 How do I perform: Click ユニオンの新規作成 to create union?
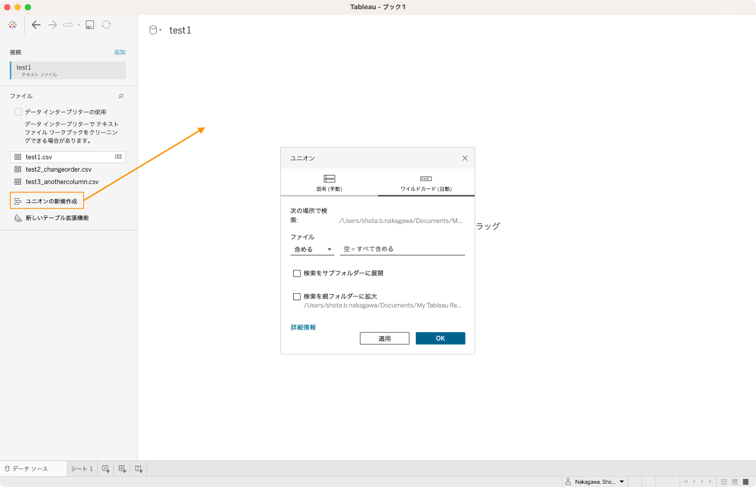click(x=47, y=201)
